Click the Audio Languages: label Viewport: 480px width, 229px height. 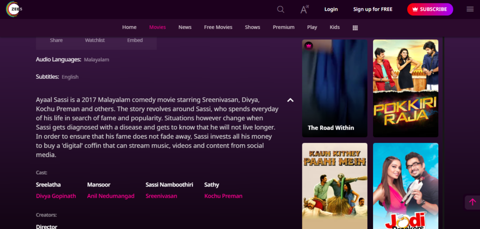coord(59,59)
